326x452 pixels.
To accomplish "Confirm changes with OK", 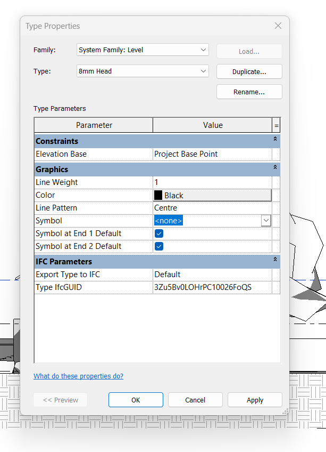I will click(x=136, y=400).
